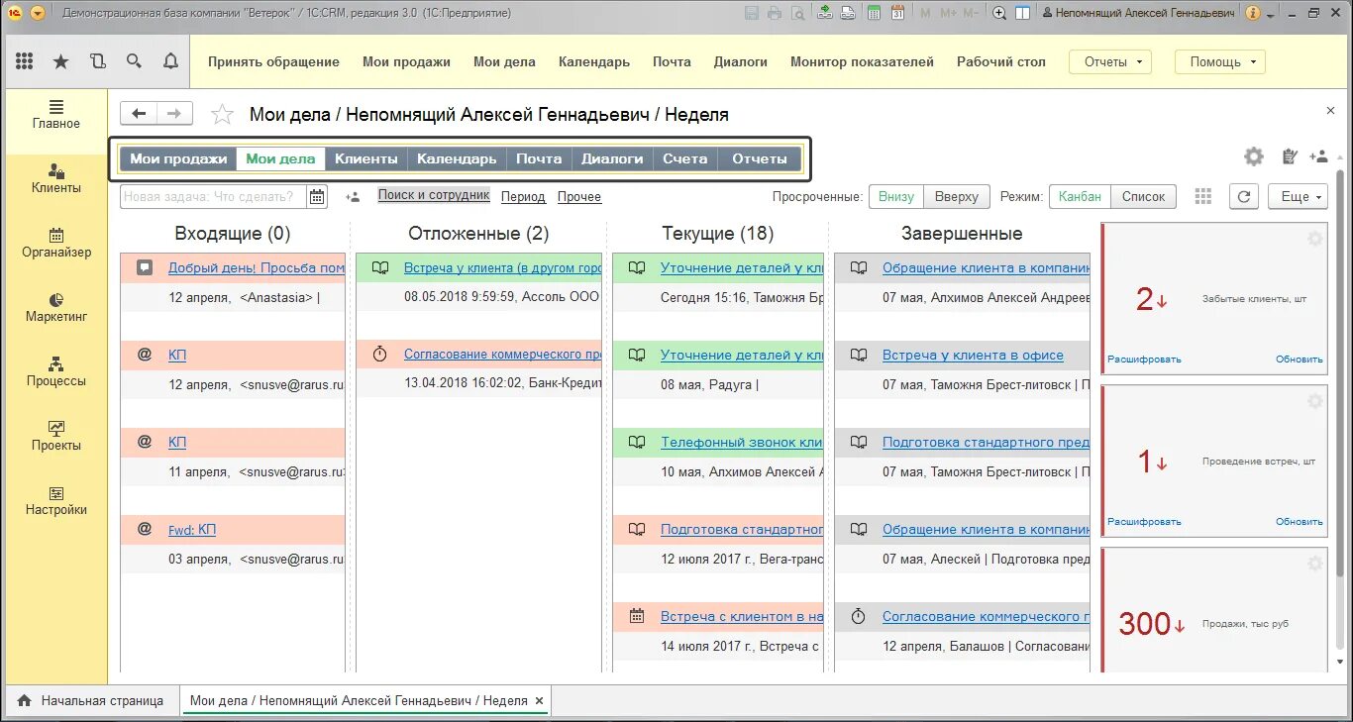The height and width of the screenshot is (722, 1353).
Task: Open Главное section in sidebar
Action: point(55,115)
